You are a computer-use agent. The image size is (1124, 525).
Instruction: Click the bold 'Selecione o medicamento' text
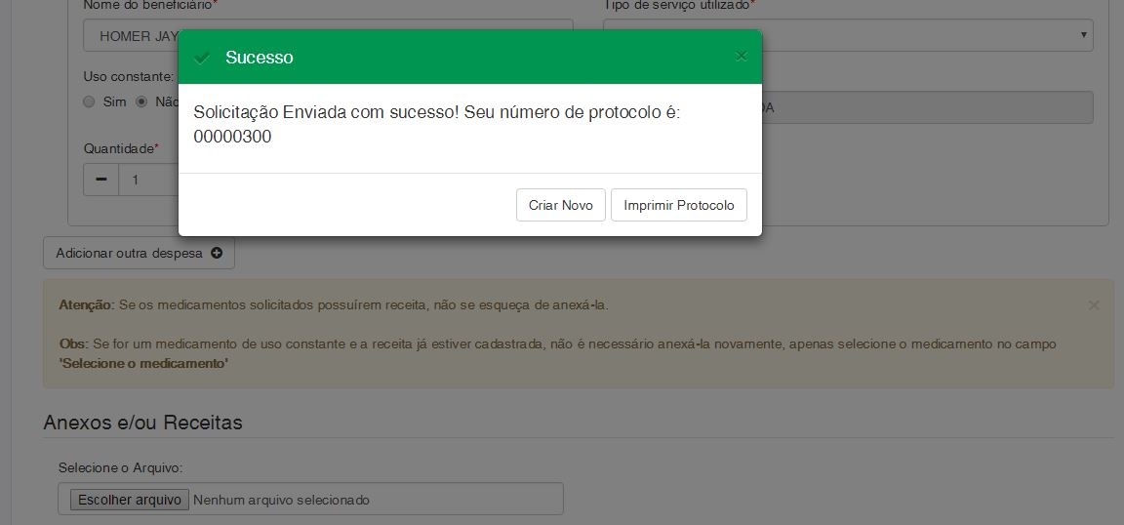[143, 364]
